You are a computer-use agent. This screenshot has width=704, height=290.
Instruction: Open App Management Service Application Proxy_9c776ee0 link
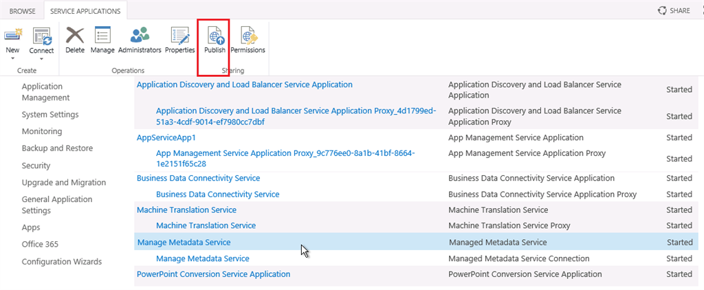pos(285,159)
